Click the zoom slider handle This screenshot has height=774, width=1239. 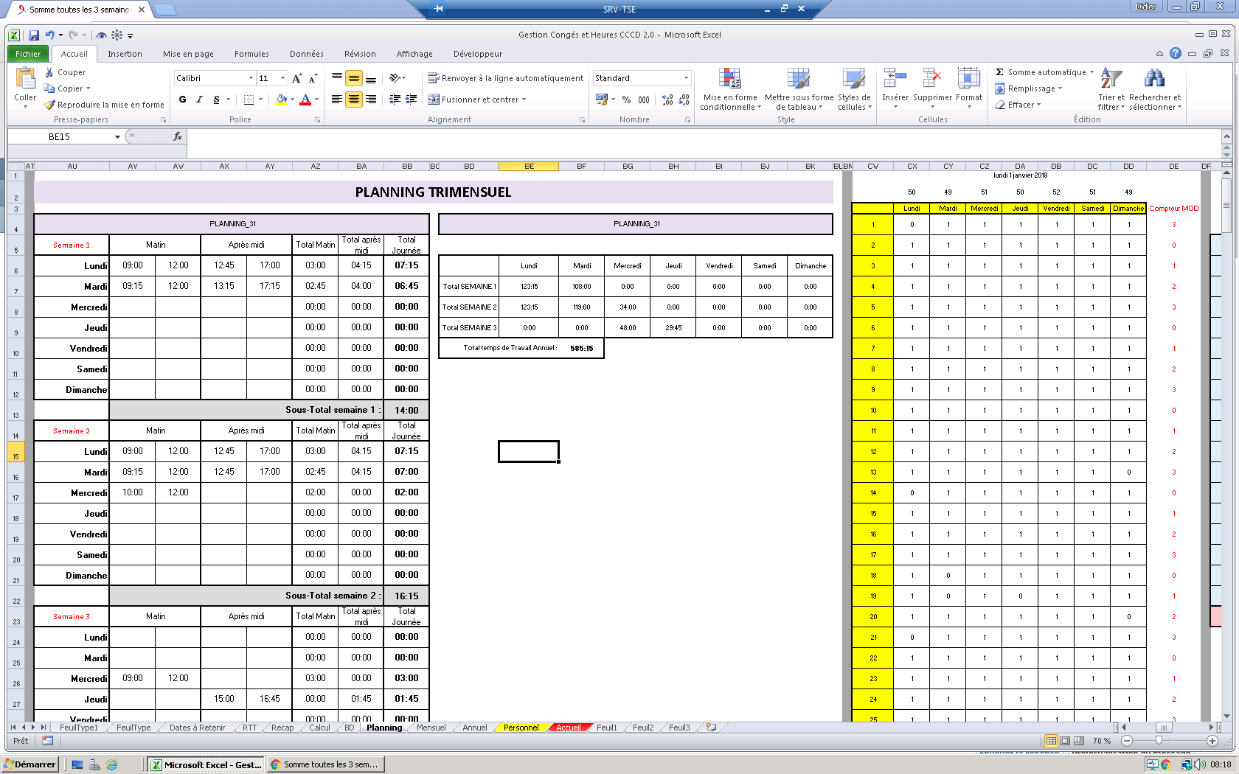tap(1159, 741)
